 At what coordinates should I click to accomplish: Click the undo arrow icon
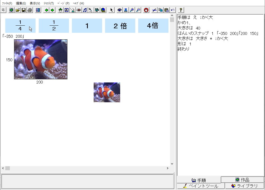click(x=173, y=10)
